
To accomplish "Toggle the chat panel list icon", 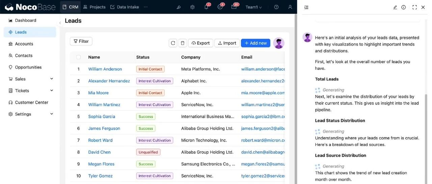I will point(306,7).
